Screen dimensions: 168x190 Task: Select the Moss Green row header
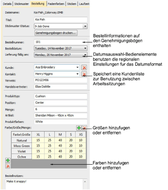(22, 146)
